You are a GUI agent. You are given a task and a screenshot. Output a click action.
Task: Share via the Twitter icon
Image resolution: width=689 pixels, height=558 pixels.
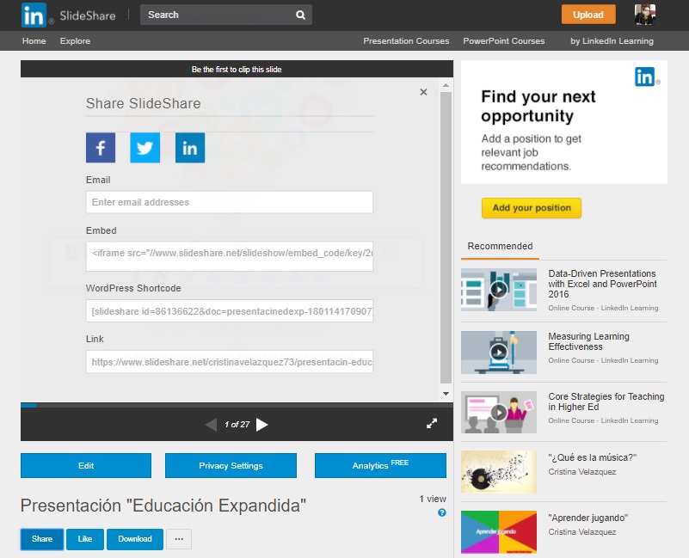click(145, 148)
